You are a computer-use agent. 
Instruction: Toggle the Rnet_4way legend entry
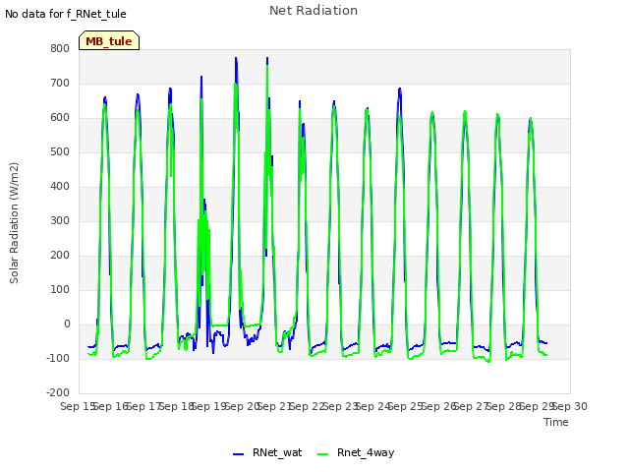click(x=356, y=452)
